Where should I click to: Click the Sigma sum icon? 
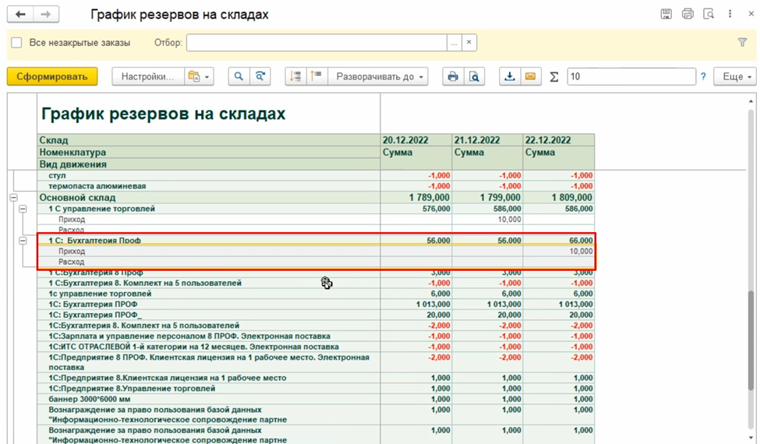point(554,77)
